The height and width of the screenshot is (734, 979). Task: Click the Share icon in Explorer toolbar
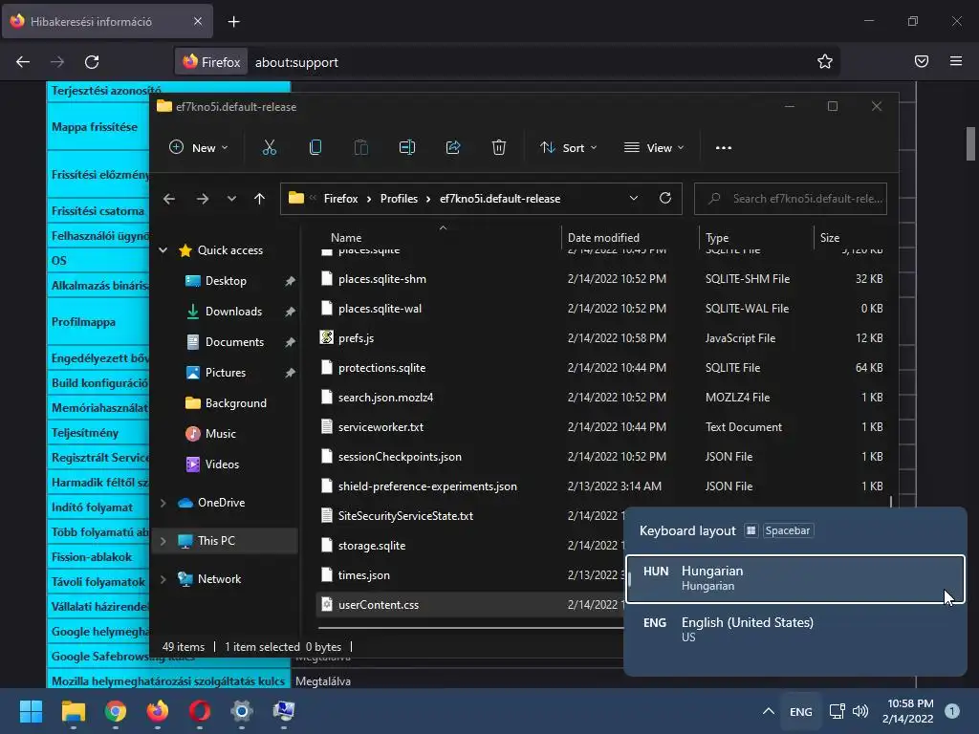452,148
